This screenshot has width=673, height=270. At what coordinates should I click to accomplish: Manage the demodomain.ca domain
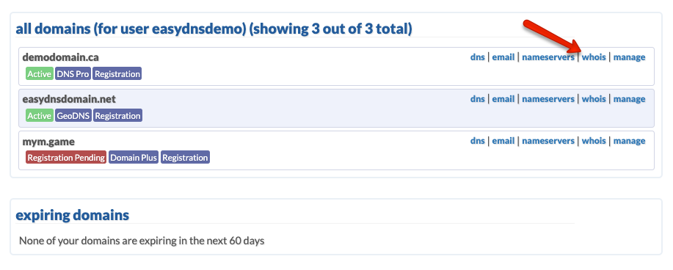(629, 57)
